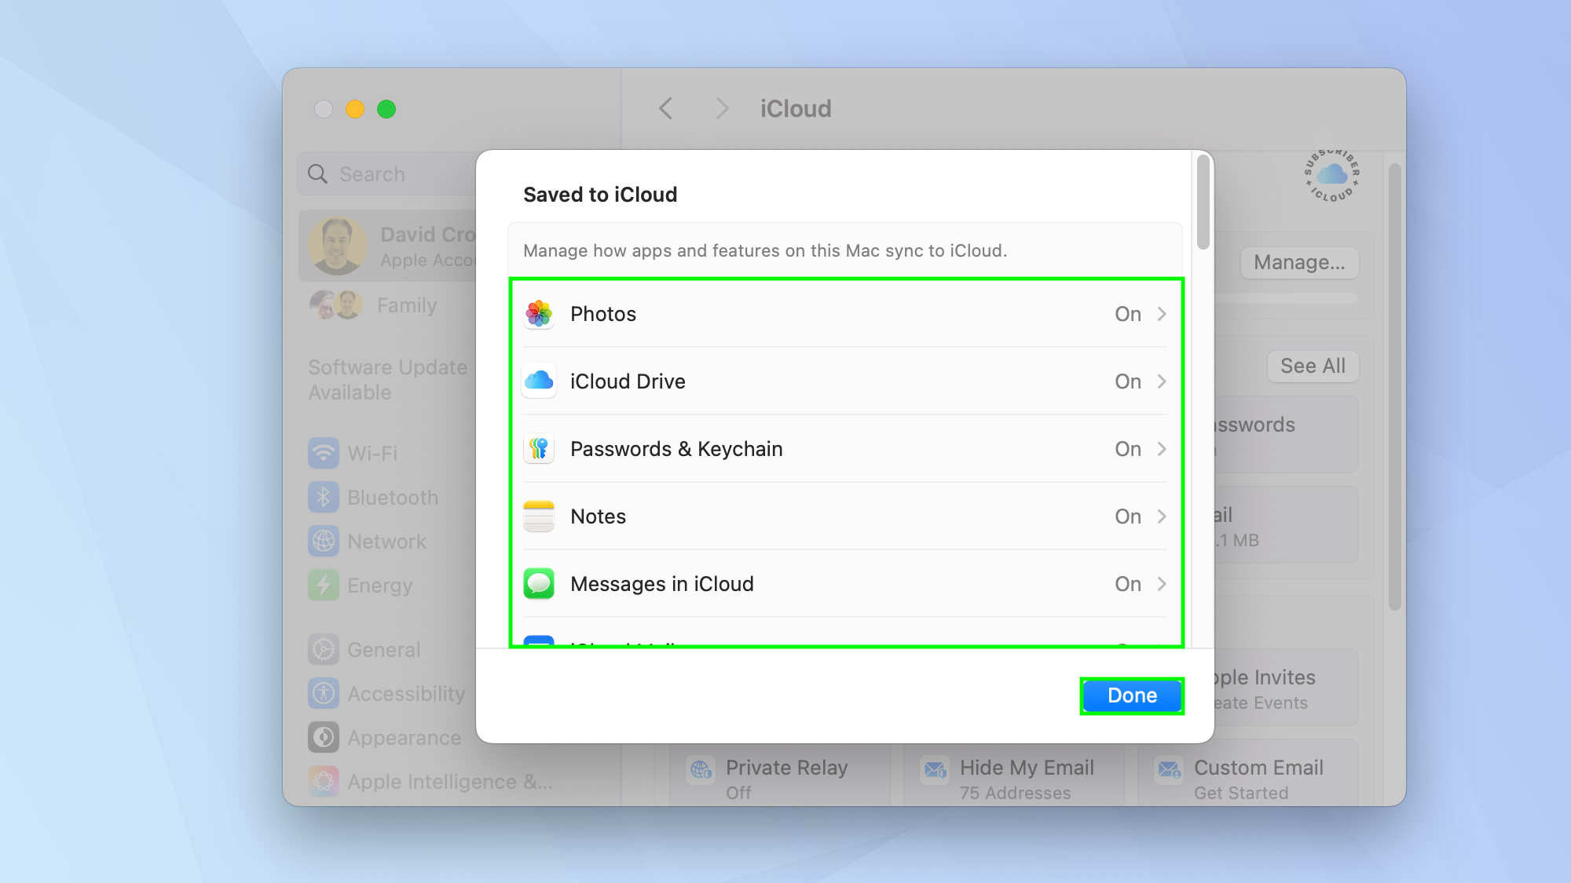Viewport: 1571px width, 883px height.
Task: Navigate back using the back arrow
Action: point(665,108)
